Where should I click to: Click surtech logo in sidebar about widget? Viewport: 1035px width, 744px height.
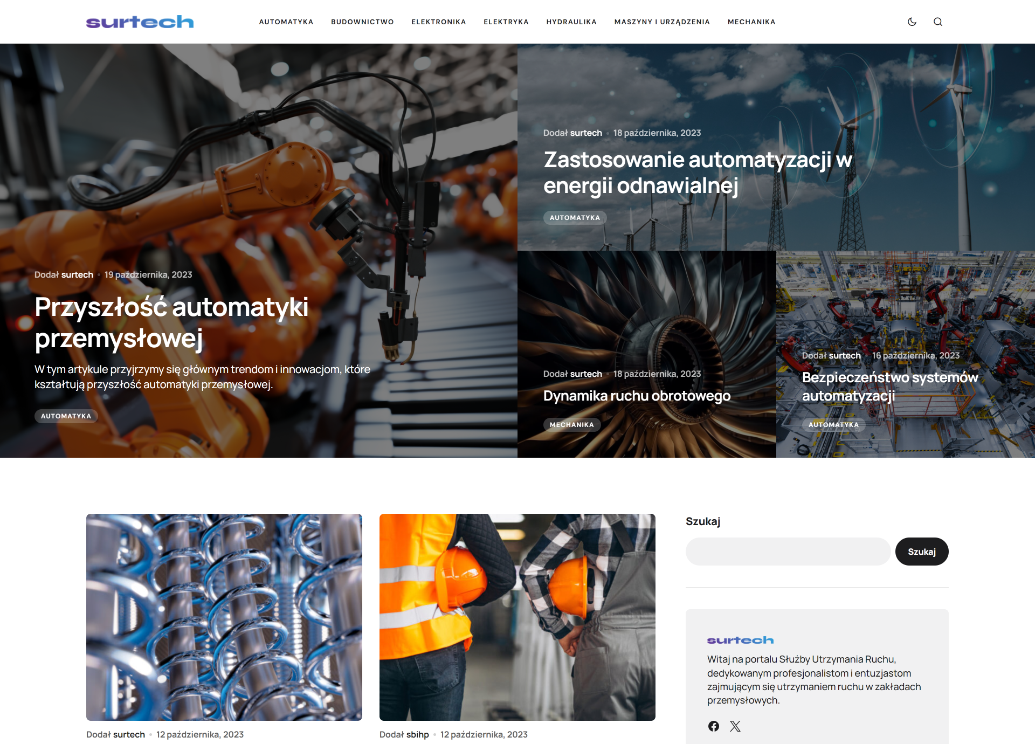[x=740, y=640]
